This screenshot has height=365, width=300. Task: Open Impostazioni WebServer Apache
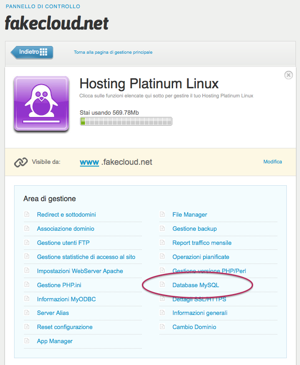pyautogui.click(x=80, y=271)
